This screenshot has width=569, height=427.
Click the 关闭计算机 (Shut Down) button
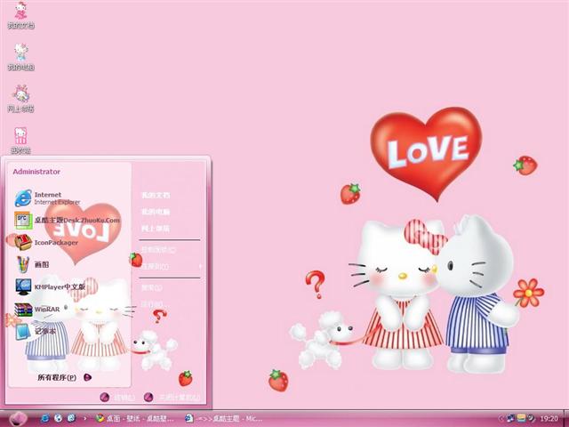pyautogui.click(x=172, y=397)
